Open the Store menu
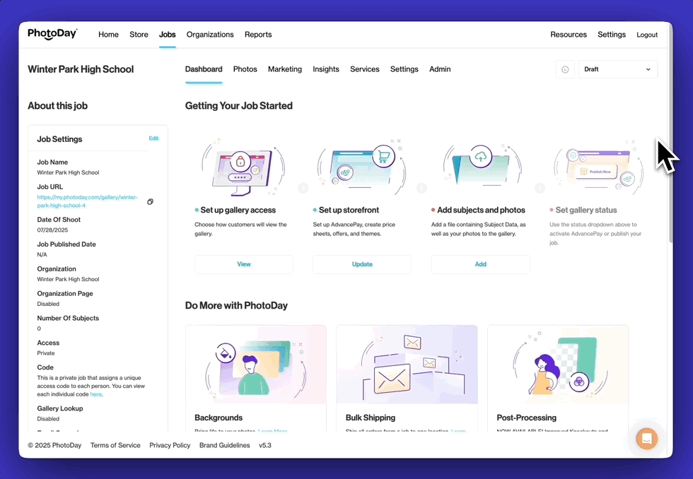693x479 pixels. (139, 35)
